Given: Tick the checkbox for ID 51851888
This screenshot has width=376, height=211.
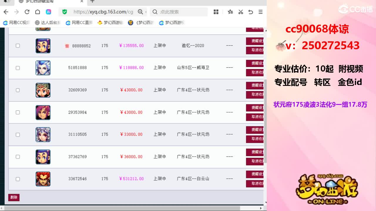Looking at the screenshot, I should pyautogui.click(x=18, y=68).
